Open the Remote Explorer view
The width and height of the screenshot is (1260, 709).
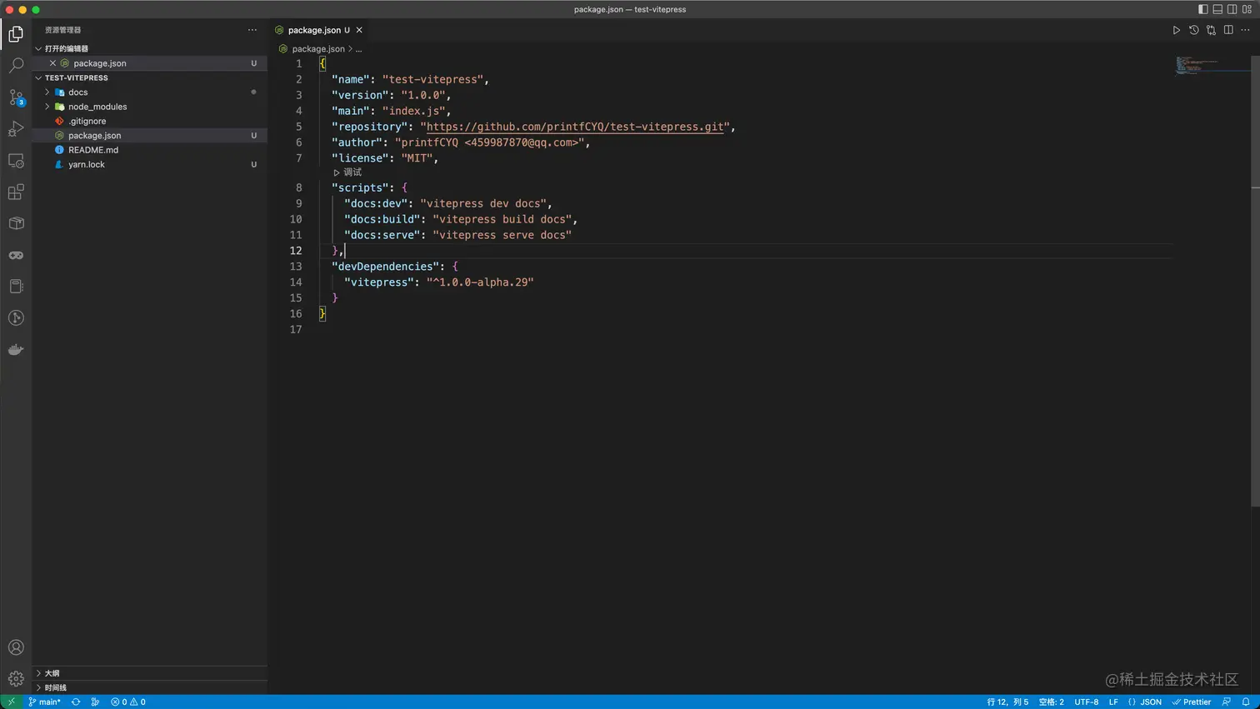16,160
